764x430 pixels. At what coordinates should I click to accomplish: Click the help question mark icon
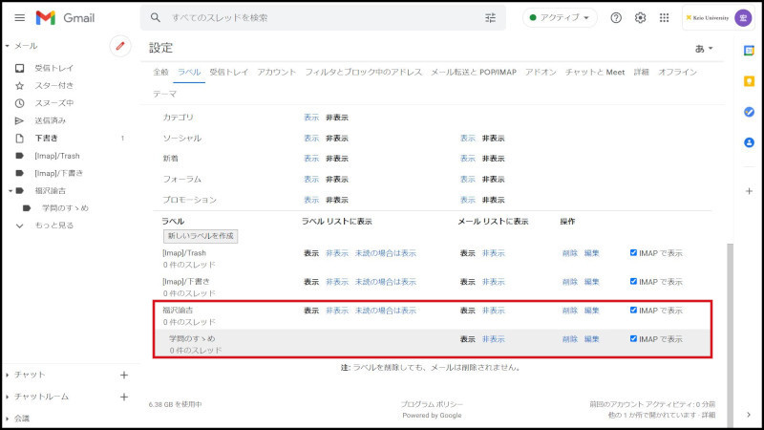click(x=616, y=18)
